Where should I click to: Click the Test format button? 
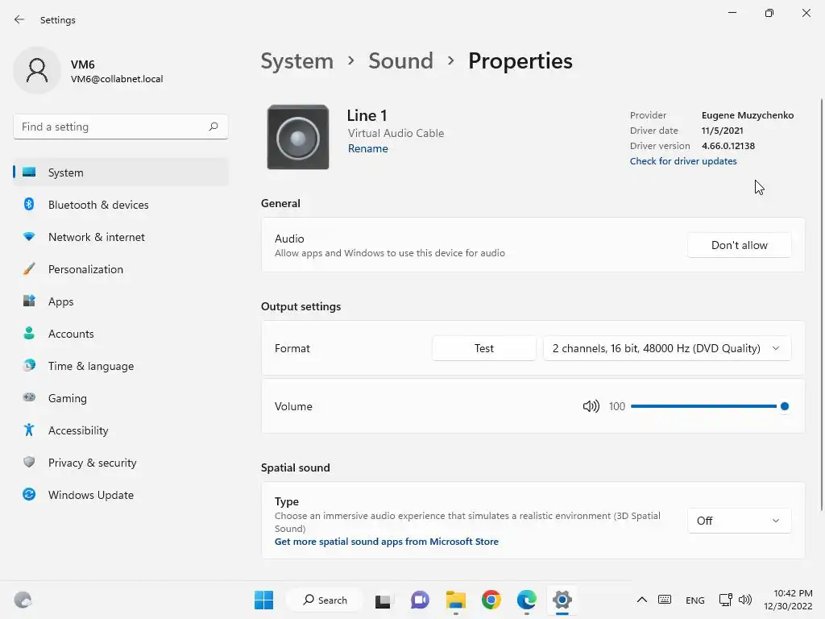click(484, 348)
